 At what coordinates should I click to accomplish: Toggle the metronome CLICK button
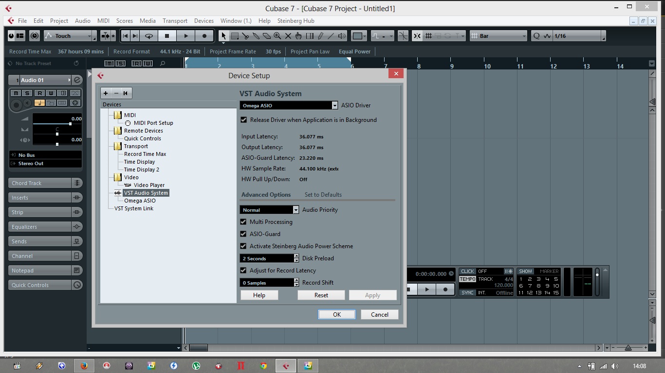tap(467, 271)
